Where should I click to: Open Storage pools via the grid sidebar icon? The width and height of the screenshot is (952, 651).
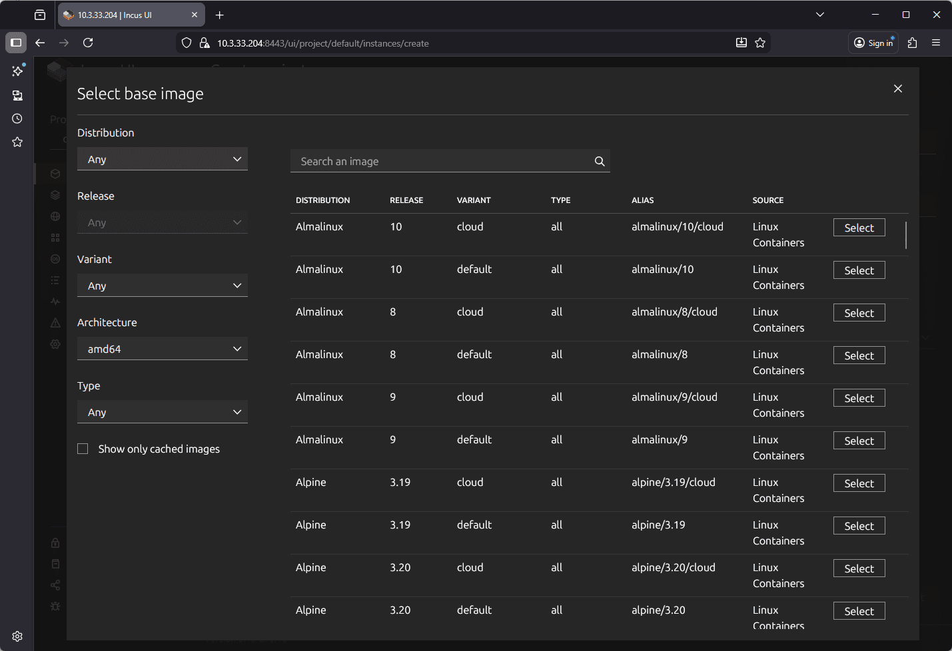point(55,237)
